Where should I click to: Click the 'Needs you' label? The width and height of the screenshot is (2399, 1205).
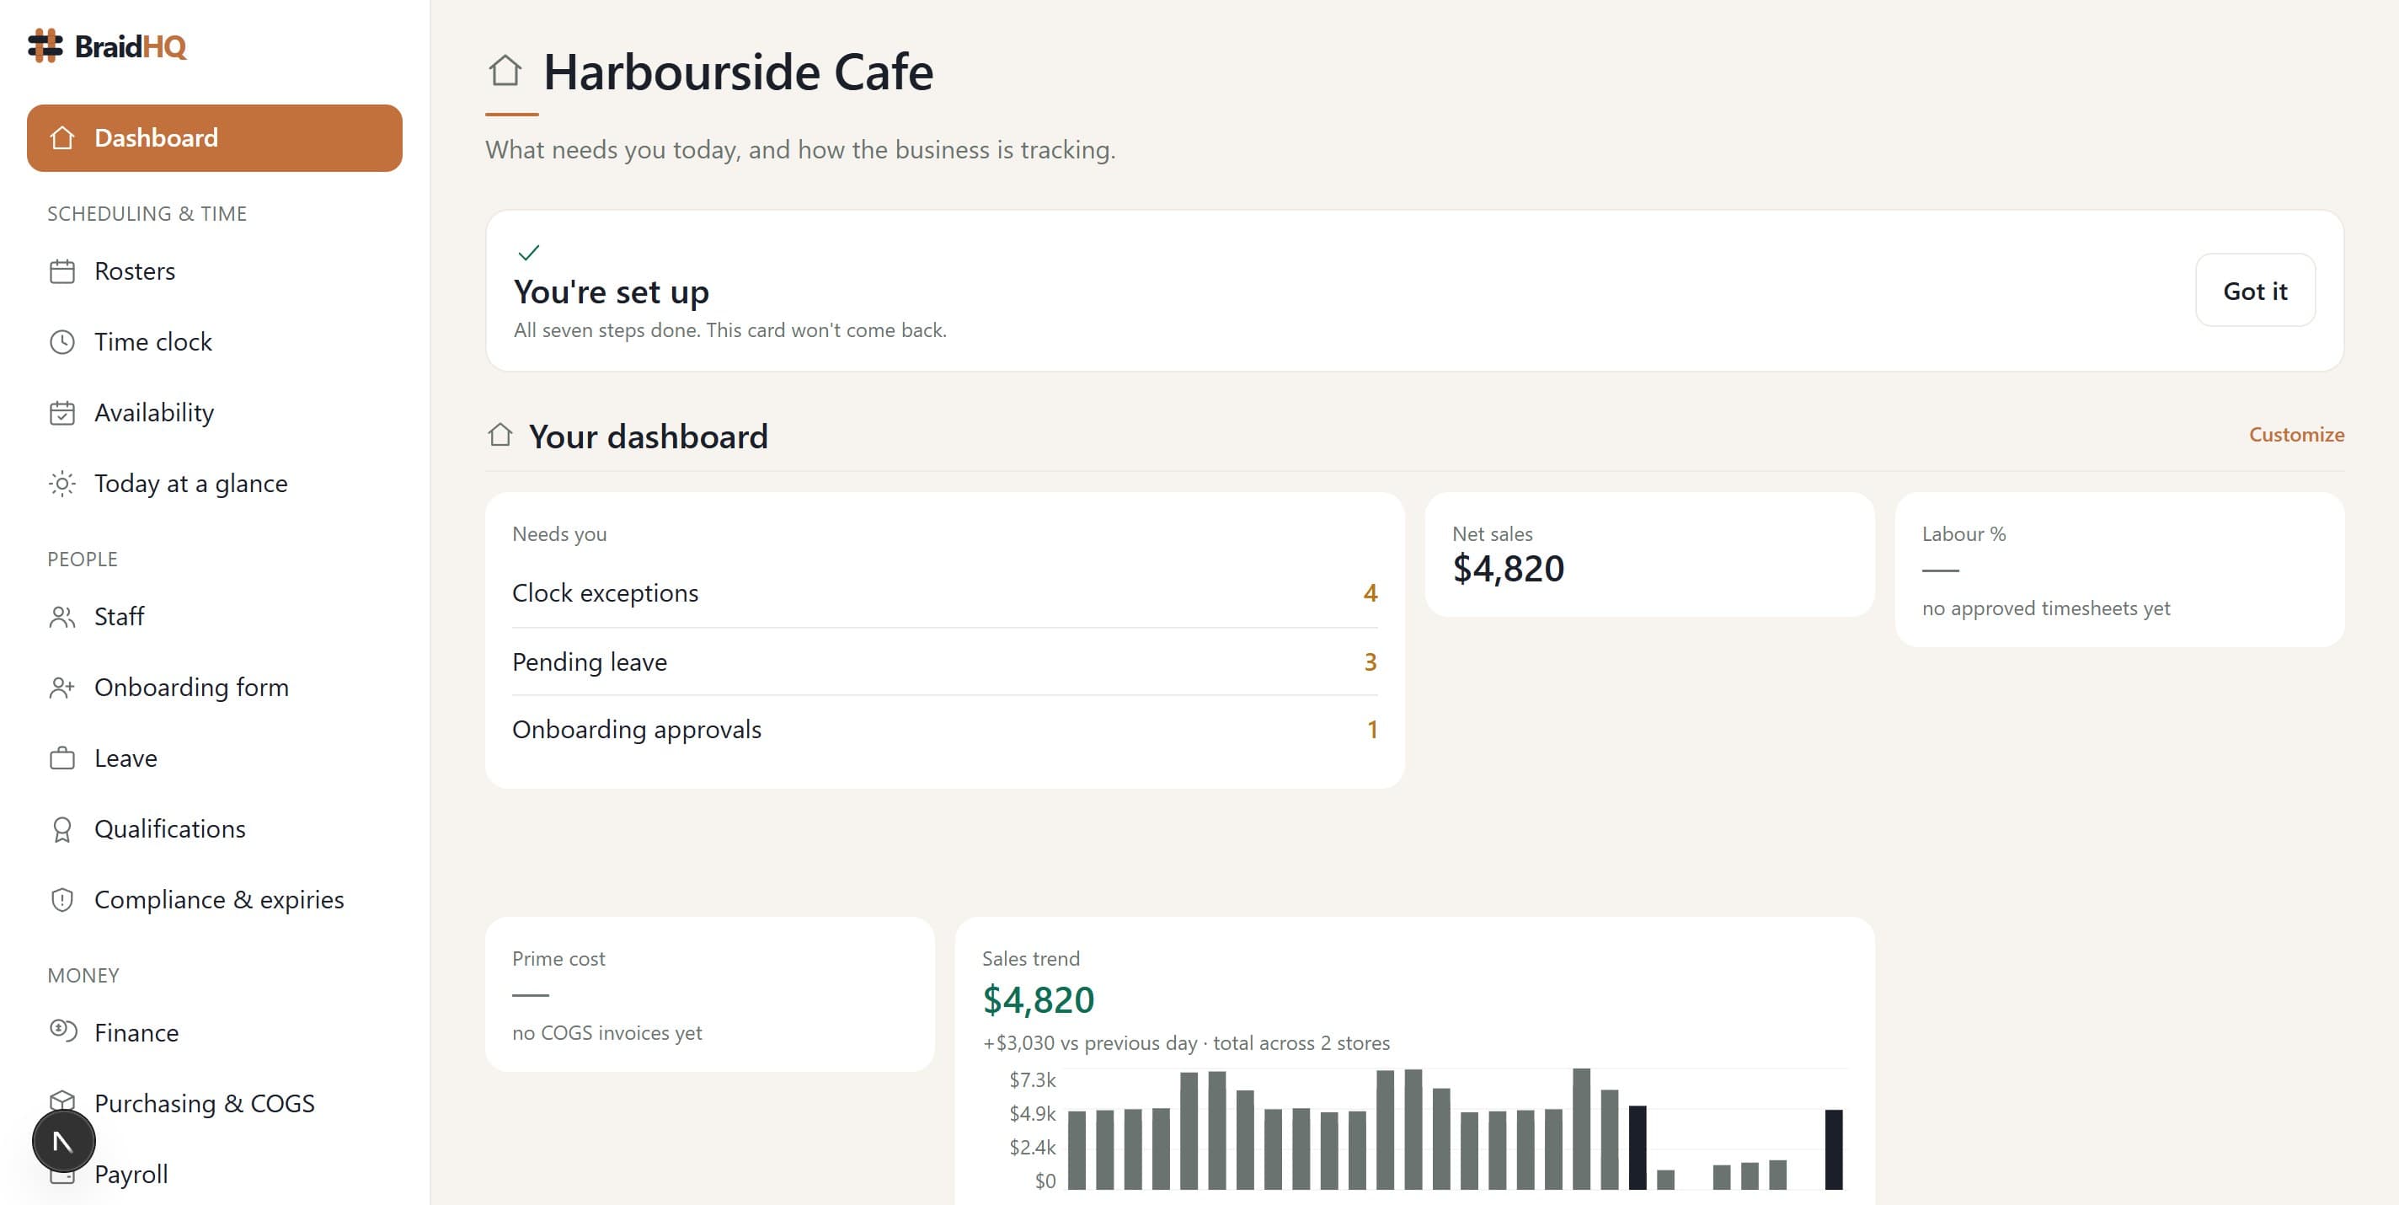click(x=558, y=534)
